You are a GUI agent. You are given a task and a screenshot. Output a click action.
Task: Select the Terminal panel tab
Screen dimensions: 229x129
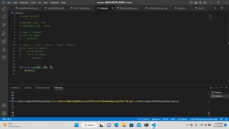pos(58,88)
